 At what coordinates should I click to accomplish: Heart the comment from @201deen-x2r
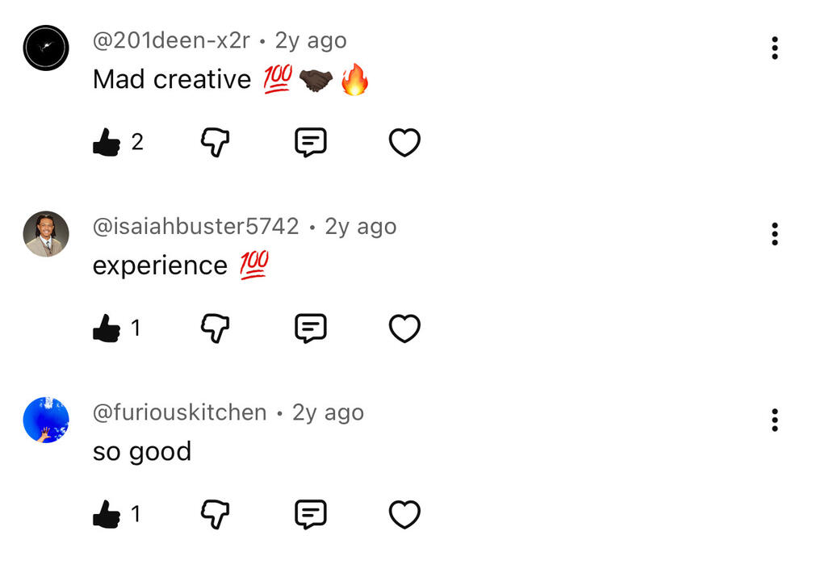pos(404,143)
